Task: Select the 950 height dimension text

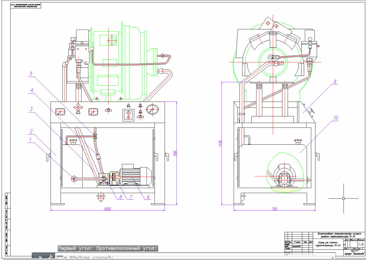Action: [x=175, y=153]
